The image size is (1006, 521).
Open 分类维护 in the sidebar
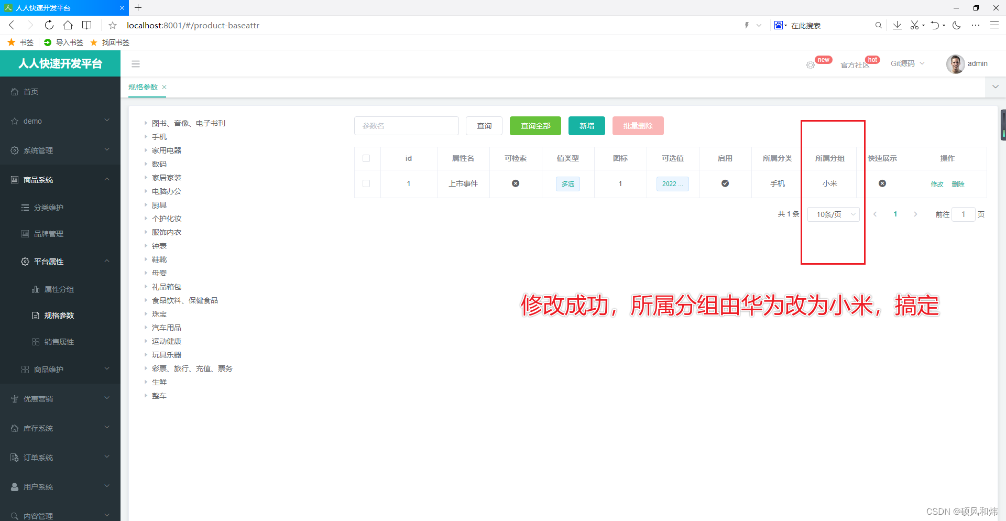60,208
